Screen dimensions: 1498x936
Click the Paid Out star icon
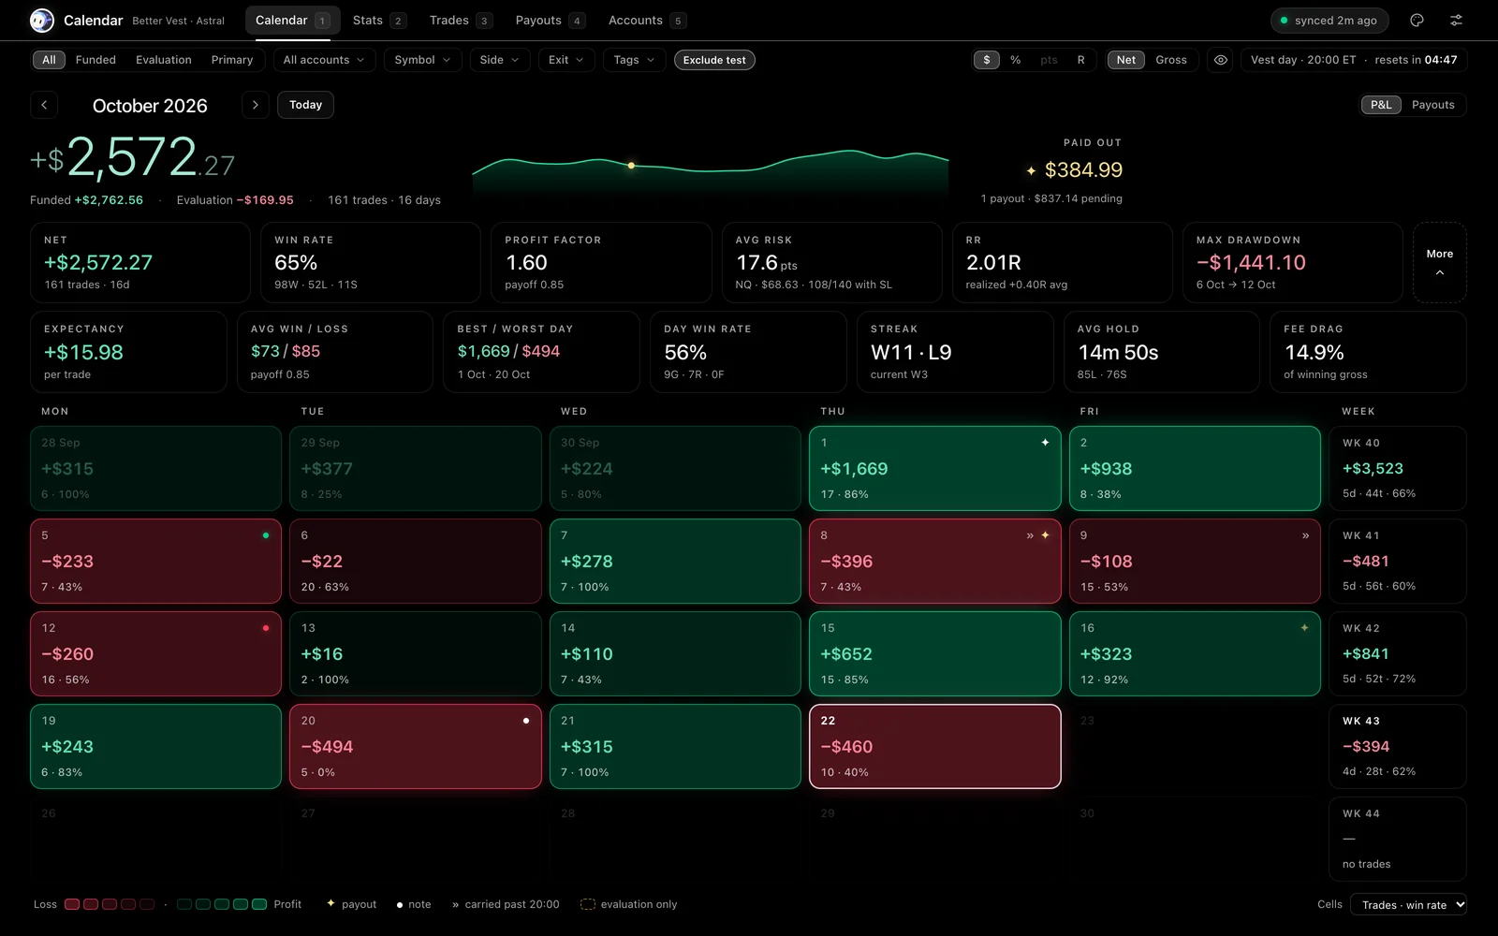(x=1031, y=170)
